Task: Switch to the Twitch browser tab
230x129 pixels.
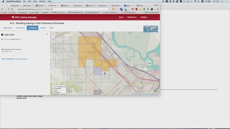Action: coord(141,6)
